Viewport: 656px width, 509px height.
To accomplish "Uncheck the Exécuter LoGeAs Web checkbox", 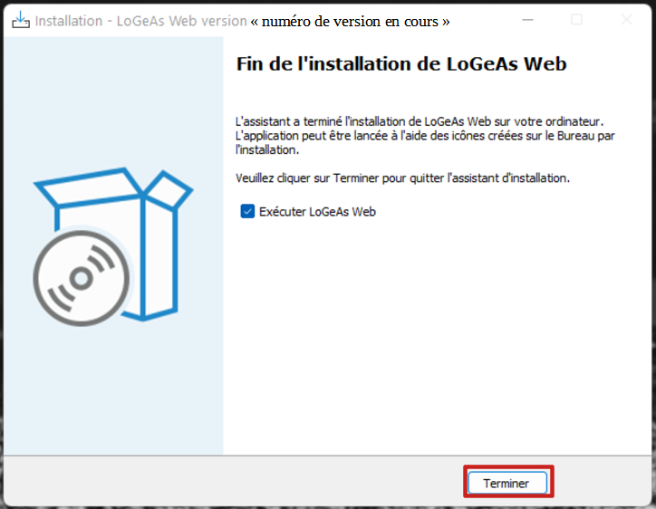I will [247, 212].
